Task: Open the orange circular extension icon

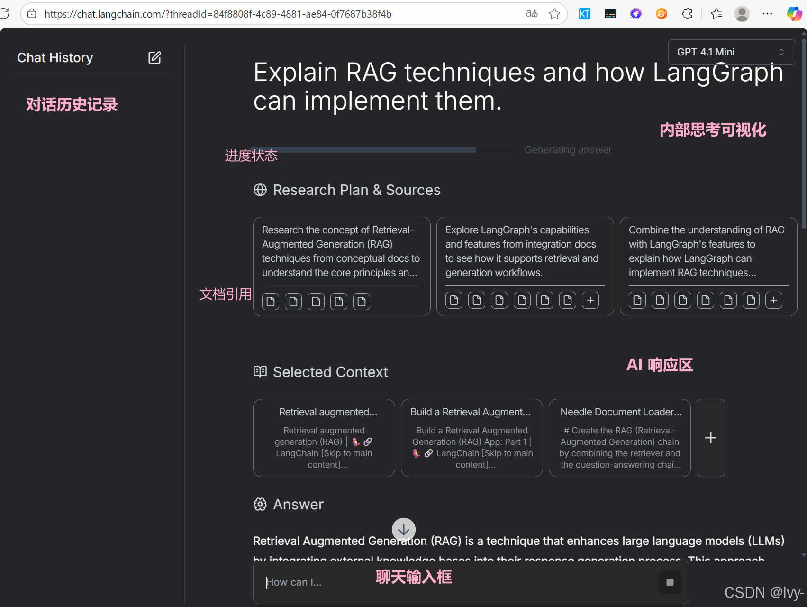Action: [662, 14]
